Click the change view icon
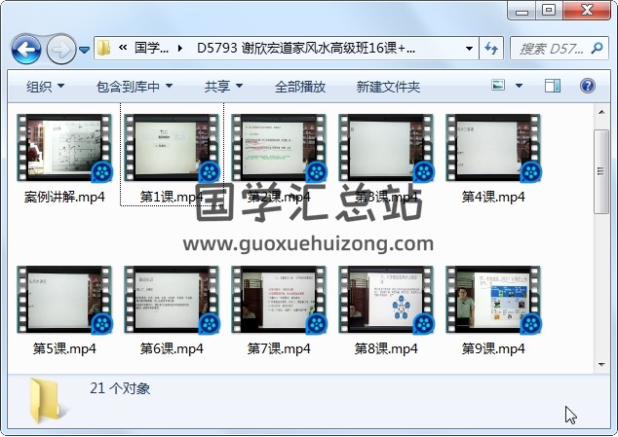618x437 pixels. pyautogui.click(x=498, y=86)
